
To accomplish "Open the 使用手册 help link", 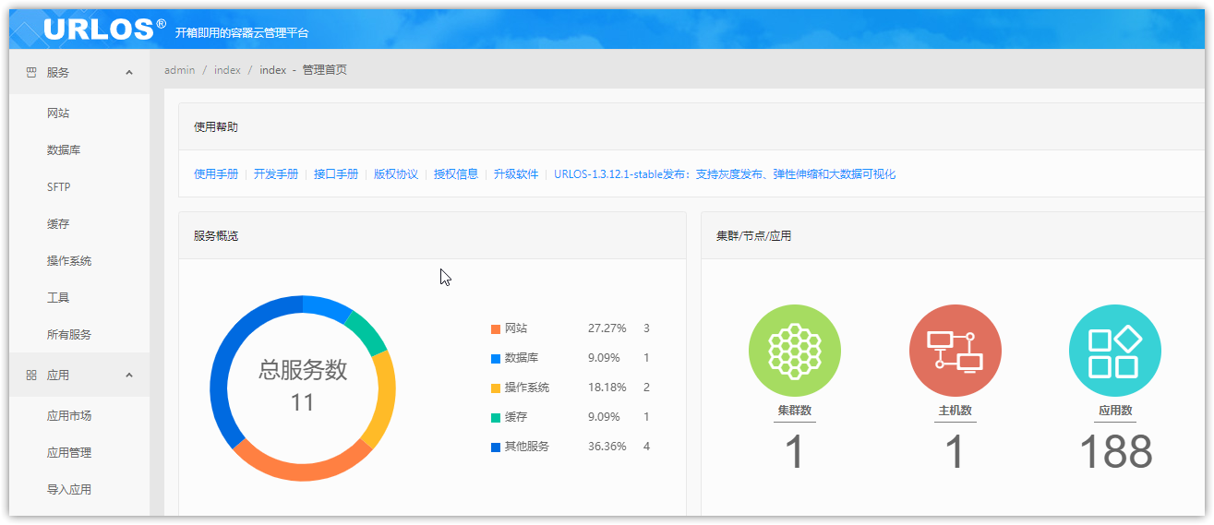I will point(216,174).
